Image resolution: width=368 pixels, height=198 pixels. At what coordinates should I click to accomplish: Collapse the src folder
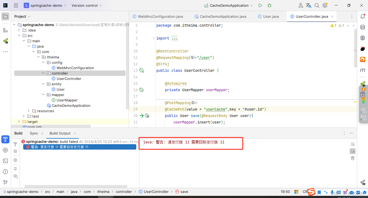tap(19, 36)
